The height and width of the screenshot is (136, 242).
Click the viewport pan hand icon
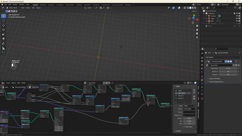pos(197,30)
